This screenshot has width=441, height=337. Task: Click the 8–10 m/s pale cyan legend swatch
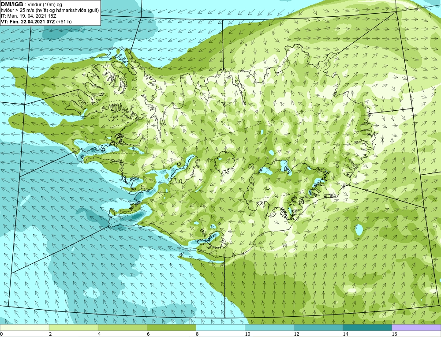pyautogui.click(x=220, y=327)
